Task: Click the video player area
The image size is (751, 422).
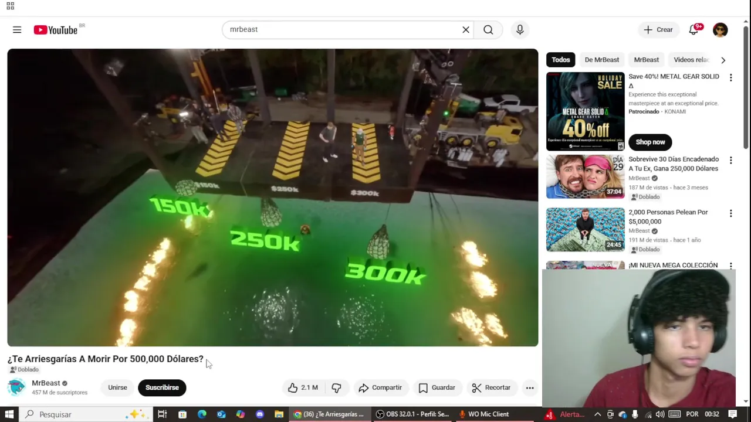Action: [272, 198]
